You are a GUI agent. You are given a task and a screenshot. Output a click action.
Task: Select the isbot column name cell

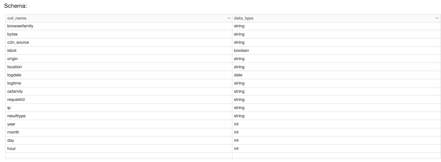(12, 51)
